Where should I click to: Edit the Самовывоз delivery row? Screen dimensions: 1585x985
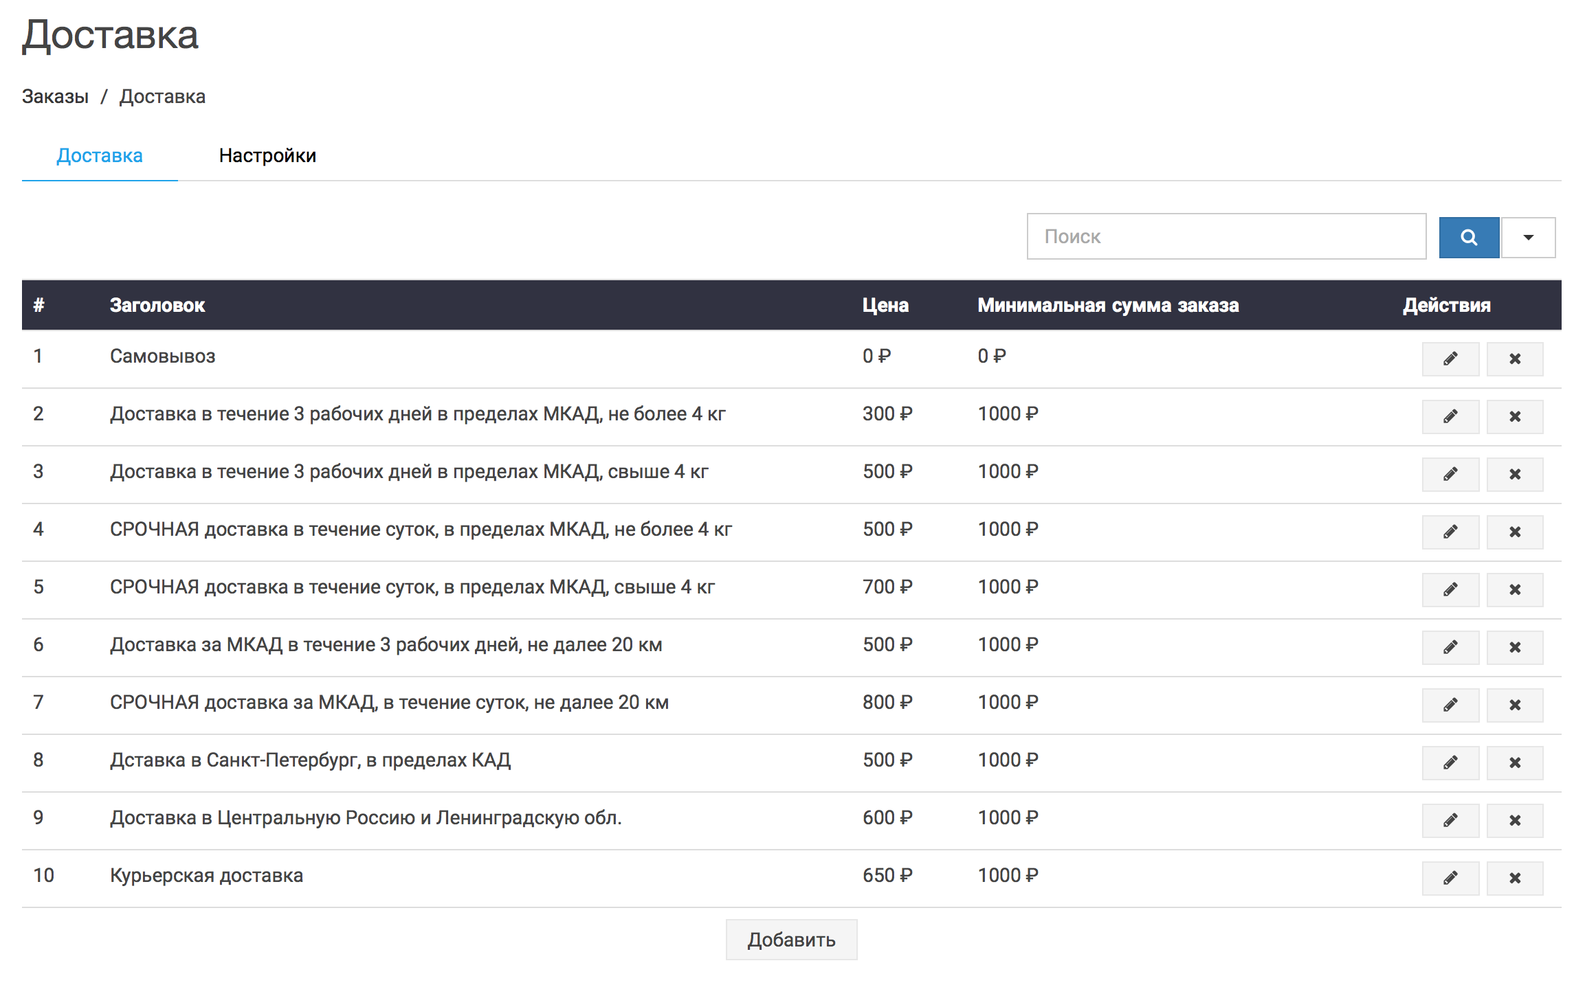[1450, 359]
